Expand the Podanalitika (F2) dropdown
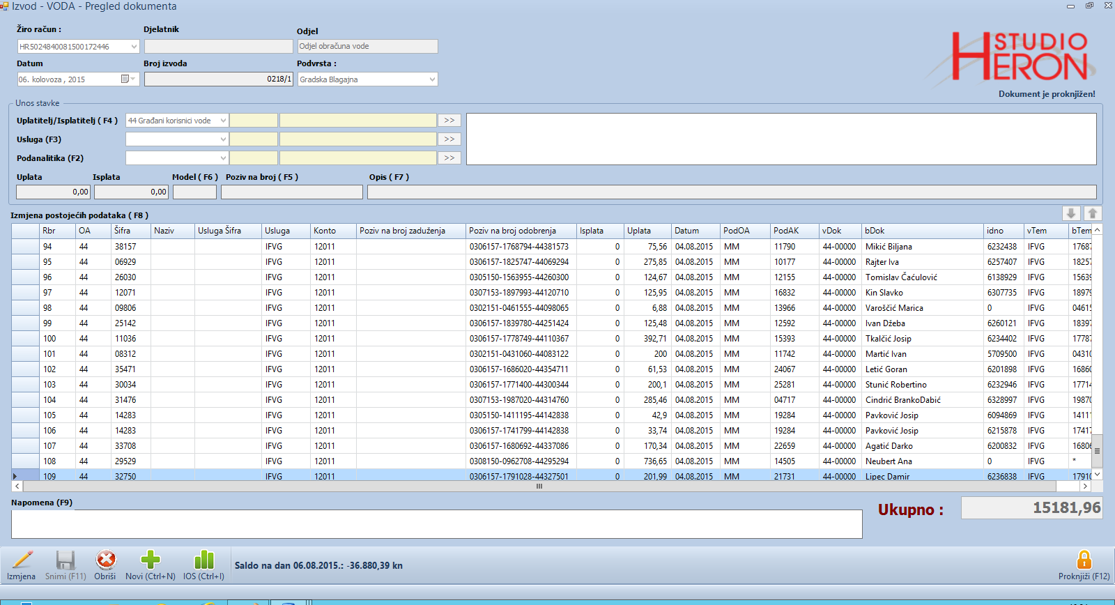Screen dimensions: 1115x605 [223, 158]
